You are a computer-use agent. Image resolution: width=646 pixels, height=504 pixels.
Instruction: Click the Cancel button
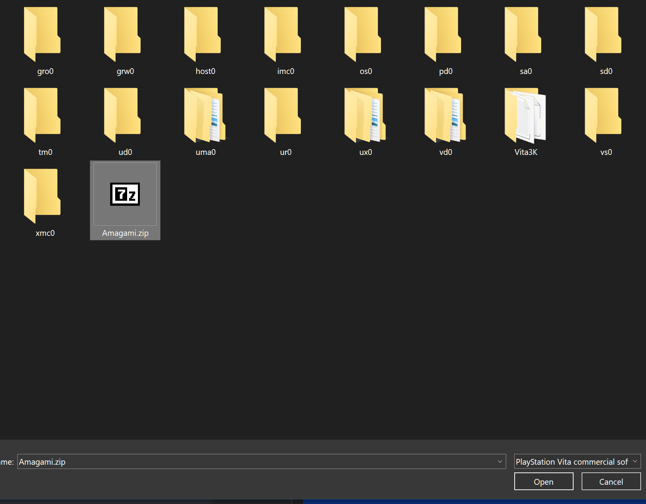coord(611,482)
